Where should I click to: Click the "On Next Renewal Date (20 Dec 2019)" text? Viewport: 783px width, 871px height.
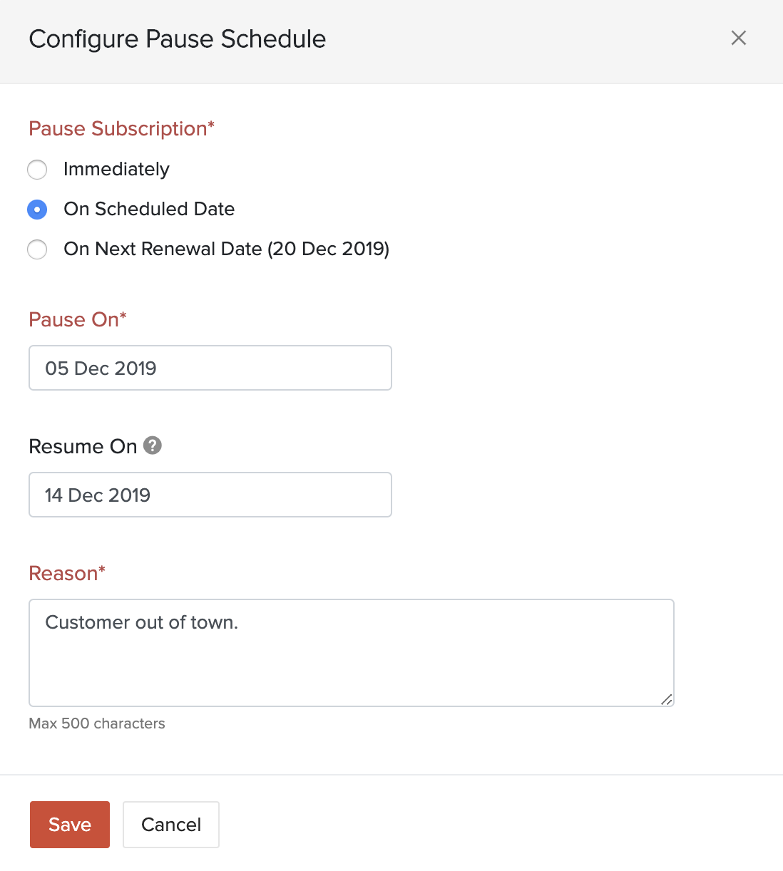(226, 249)
